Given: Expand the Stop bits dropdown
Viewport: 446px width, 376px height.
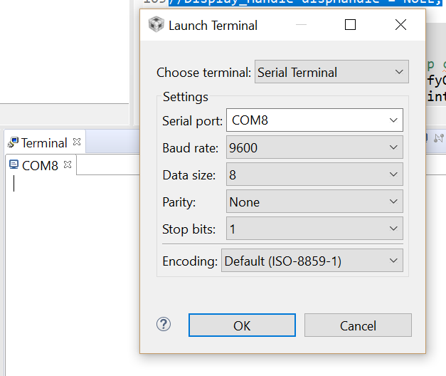Looking at the screenshot, I should click(314, 229).
